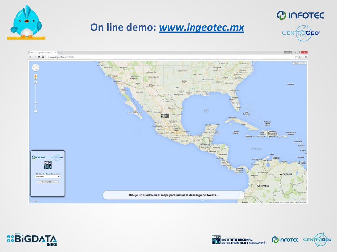Image resolution: width=337 pixels, height=252 pixels.
Task: Click the INFOTEC logo at the slide top
Action: (301, 15)
